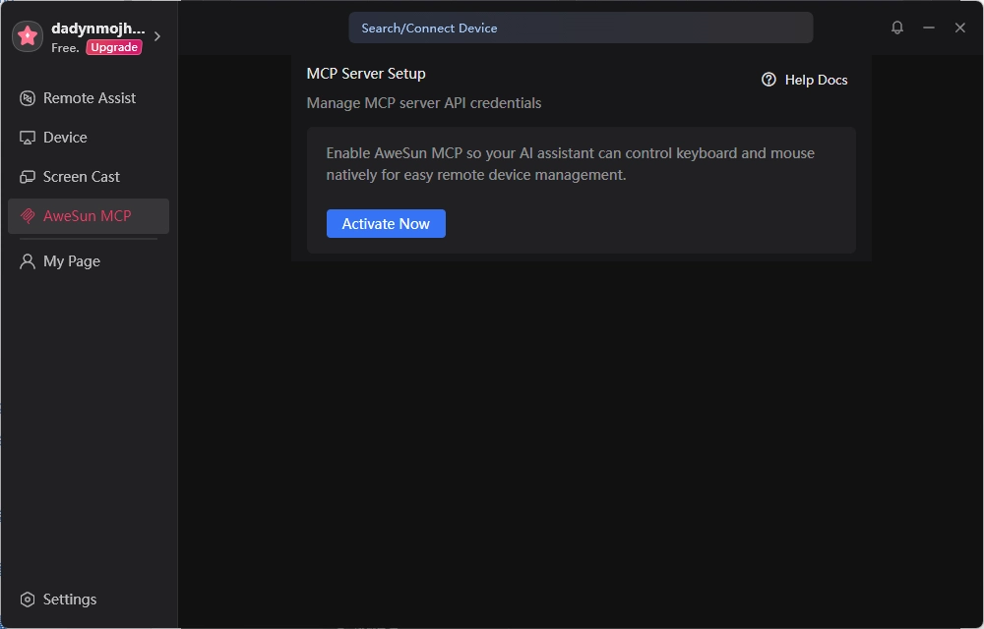Click the Screen Cast sidebar icon
This screenshot has height=629, width=984.
point(27,177)
